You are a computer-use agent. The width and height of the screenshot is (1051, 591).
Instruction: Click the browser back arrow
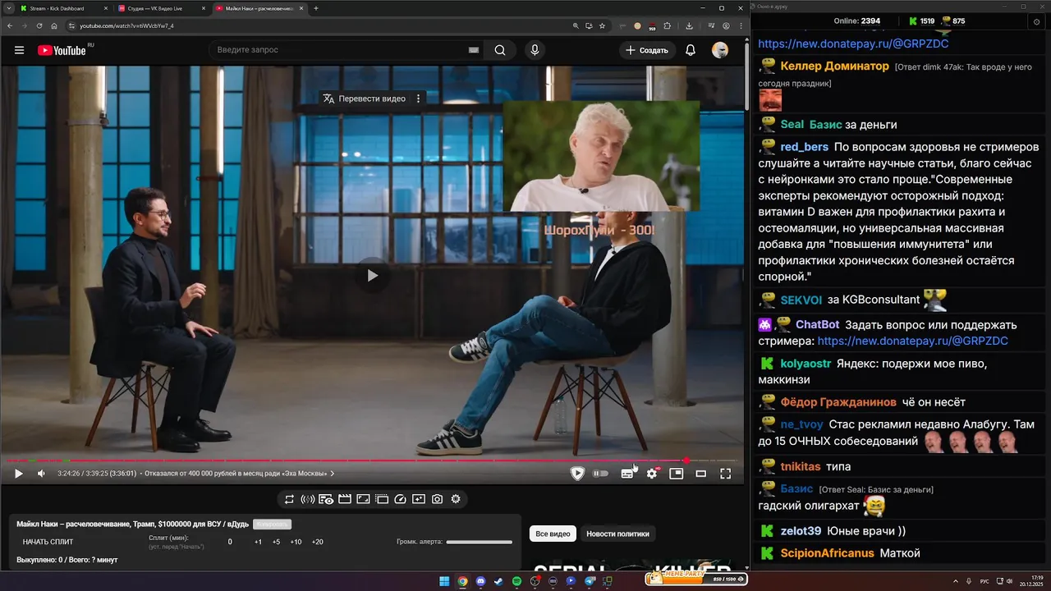pyautogui.click(x=11, y=25)
